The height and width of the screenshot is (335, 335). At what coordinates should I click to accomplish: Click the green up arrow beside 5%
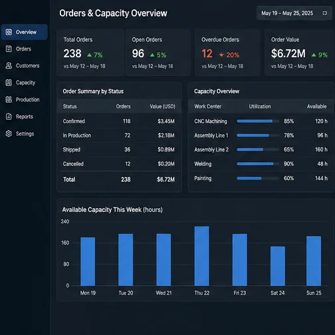152,55
